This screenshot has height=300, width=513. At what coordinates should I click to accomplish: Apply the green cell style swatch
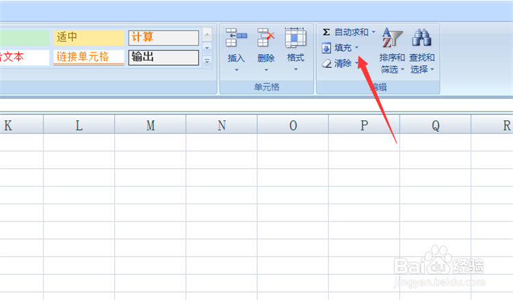tap(25, 38)
